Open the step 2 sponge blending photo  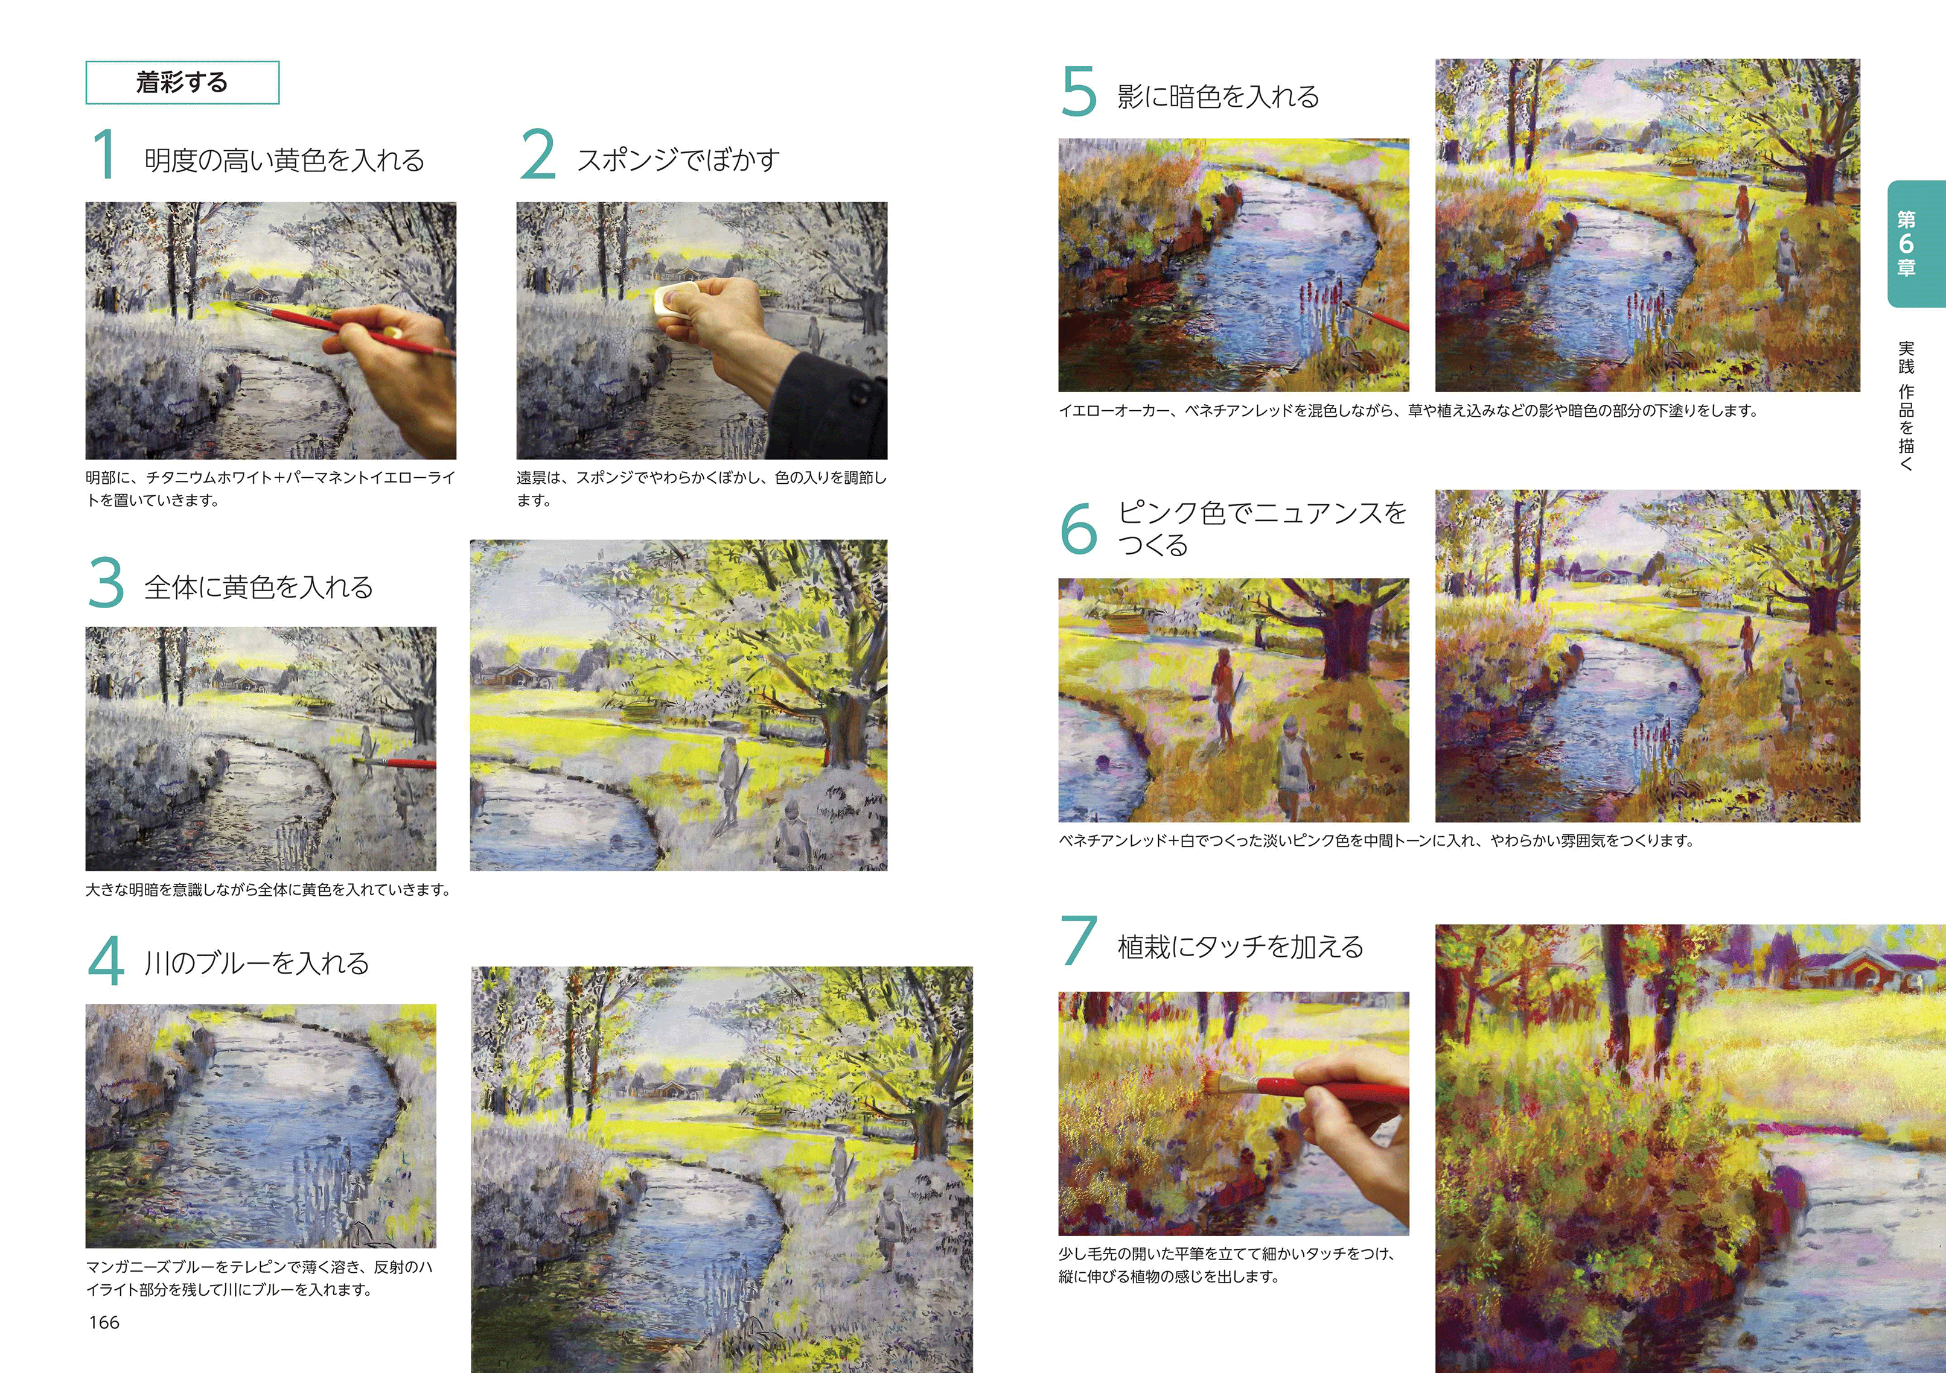pos(702,331)
